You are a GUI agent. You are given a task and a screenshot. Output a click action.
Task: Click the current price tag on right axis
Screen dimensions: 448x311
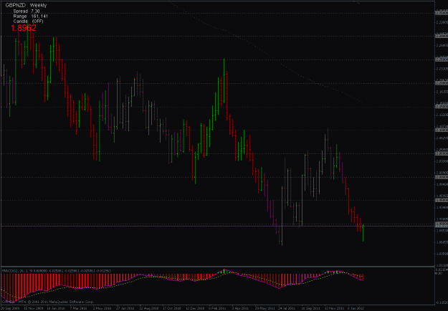point(441,226)
